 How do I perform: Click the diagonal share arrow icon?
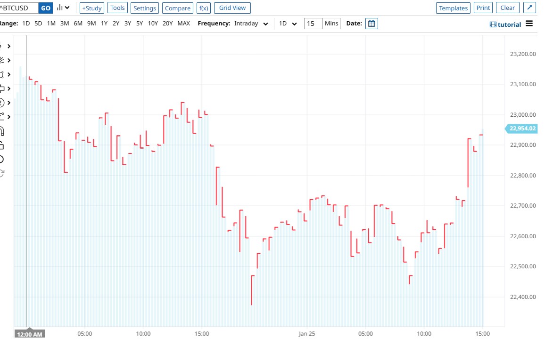point(528,8)
